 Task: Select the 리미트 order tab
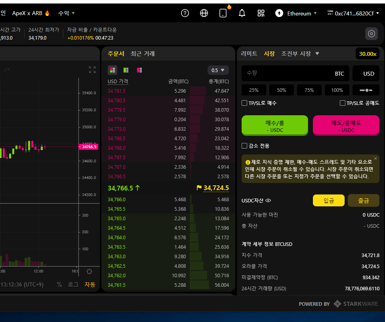(249, 53)
